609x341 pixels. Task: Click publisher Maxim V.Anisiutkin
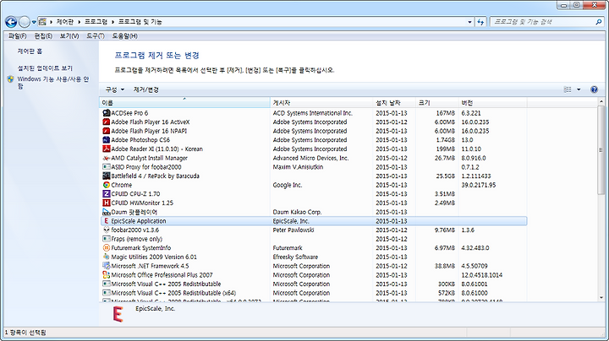(298, 167)
